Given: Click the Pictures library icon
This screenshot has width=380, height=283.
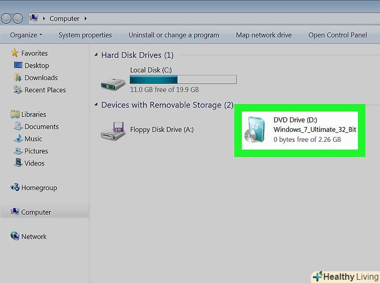Looking at the screenshot, I should point(18,151).
